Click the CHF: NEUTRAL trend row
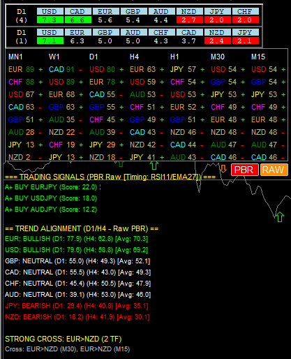 point(77,284)
